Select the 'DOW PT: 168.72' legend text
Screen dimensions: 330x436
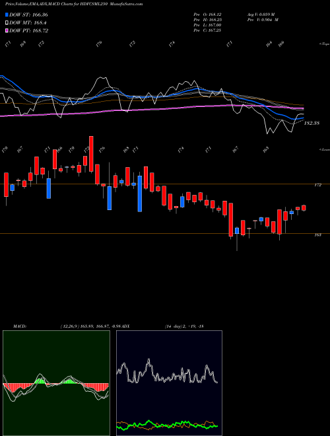click(28, 30)
